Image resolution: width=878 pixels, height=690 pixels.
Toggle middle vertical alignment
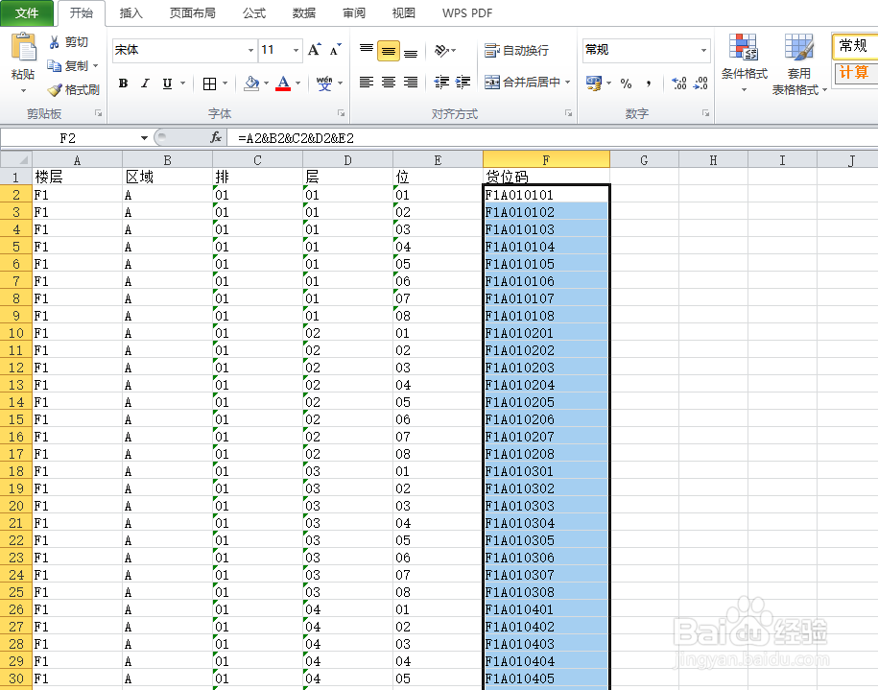coord(388,51)
